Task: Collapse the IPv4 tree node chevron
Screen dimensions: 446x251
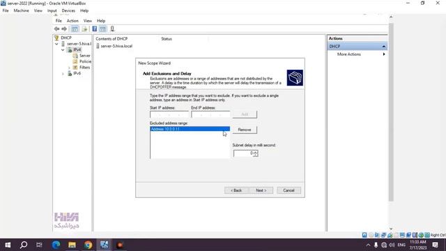Action: tap(63, 50)
